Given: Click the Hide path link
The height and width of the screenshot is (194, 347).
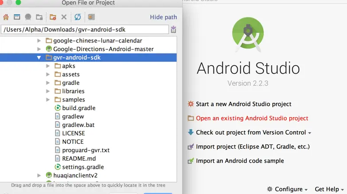Looking at the screenshot, I should tap(163, 17).
